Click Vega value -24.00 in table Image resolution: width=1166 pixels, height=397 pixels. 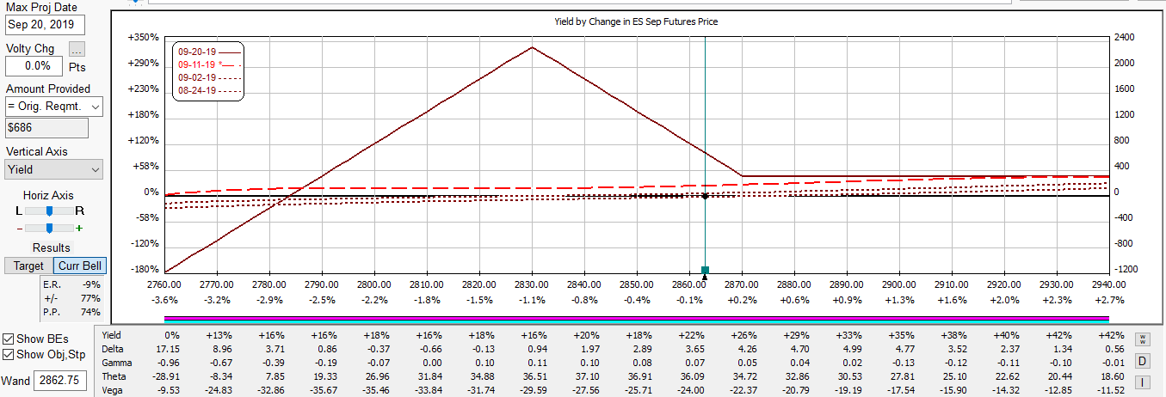pyautogui.click(x=689, y=390)
